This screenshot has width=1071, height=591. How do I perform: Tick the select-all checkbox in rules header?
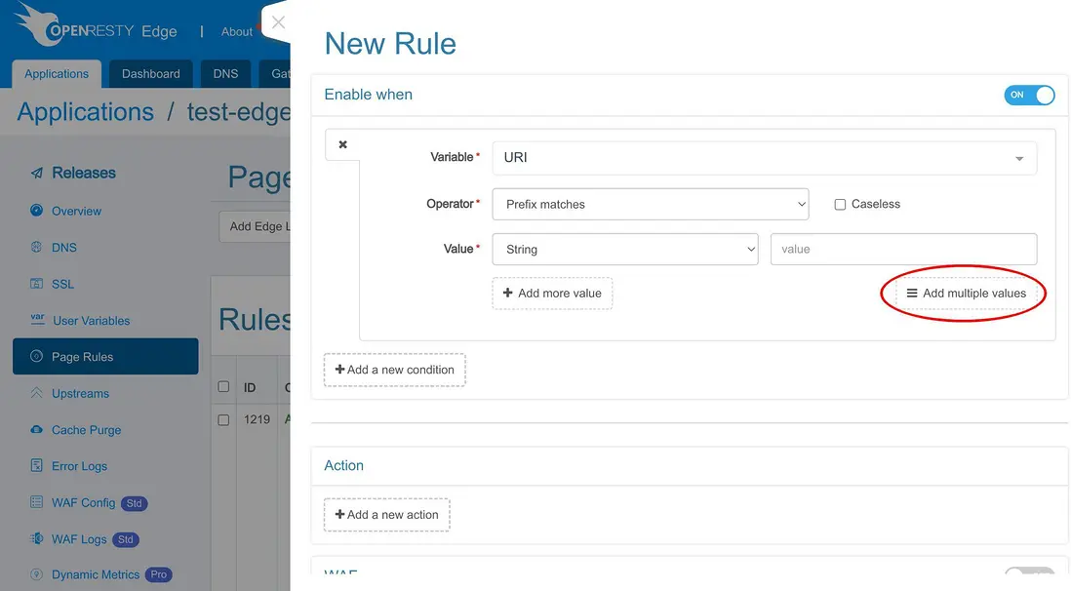pyautogui.click(x=223, y=387)
